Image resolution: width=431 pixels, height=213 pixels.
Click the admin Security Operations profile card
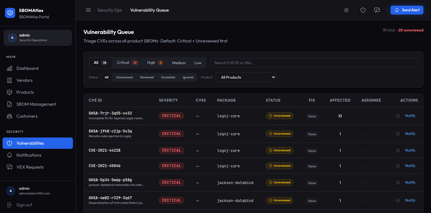pyautogui.click(x=38, y=38)
